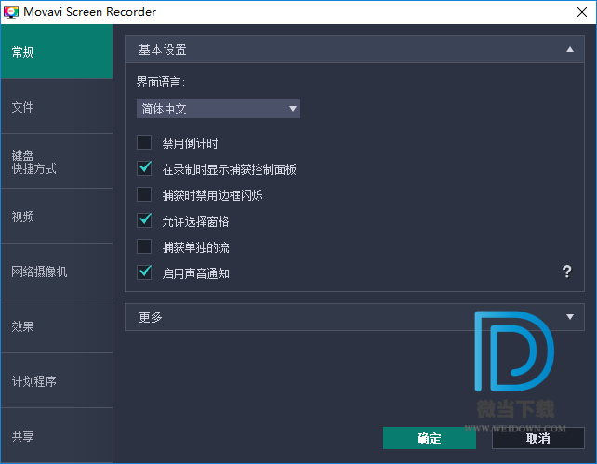Open the 效果 tab
This screenshot has width=597, height=464.
(x=57, y=325)
